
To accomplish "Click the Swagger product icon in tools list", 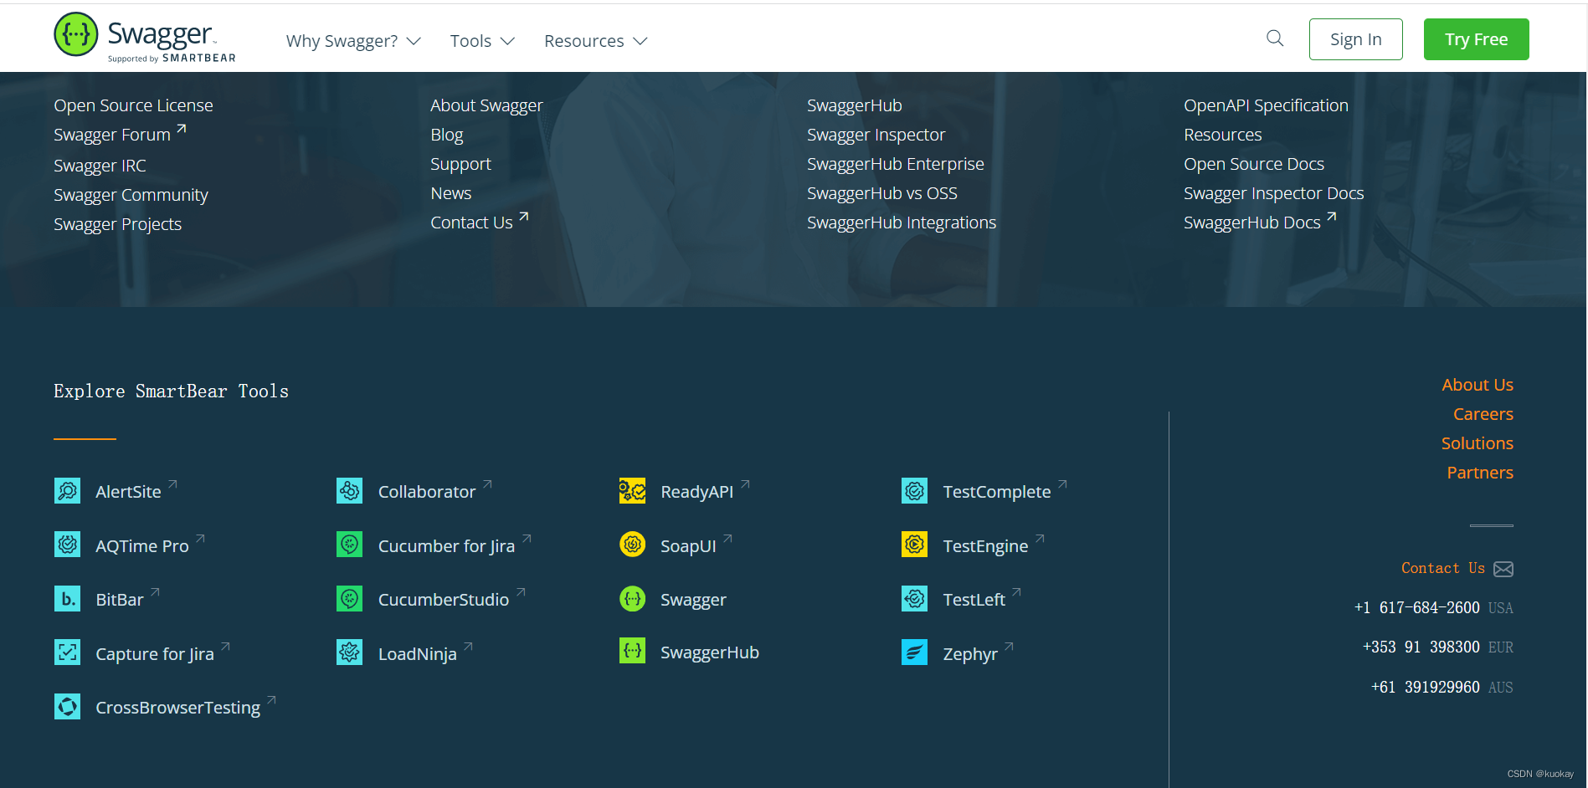I will coord(633,599).
